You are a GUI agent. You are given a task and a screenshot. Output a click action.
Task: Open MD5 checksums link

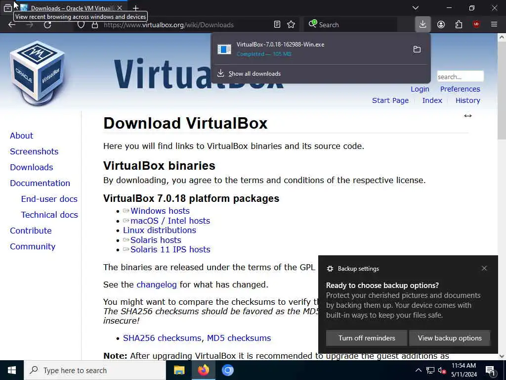click(239, 338)
